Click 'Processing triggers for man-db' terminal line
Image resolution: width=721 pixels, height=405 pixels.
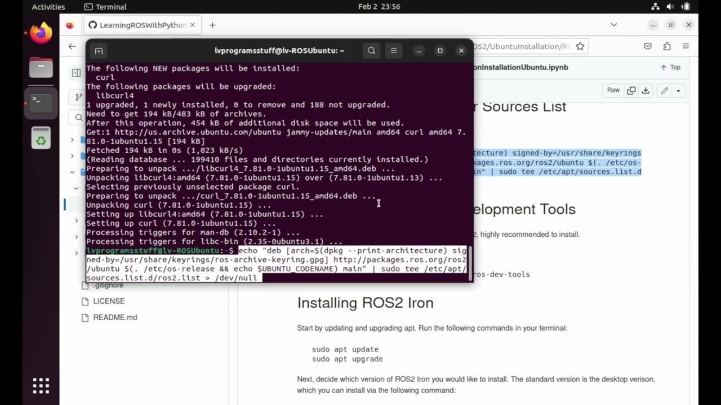tap(193, 232)
